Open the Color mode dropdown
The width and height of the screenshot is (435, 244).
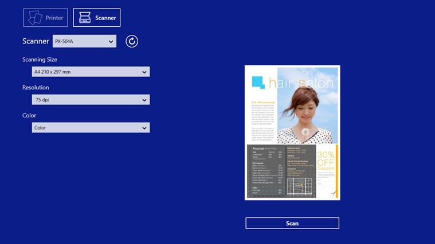tap(91, 127)
